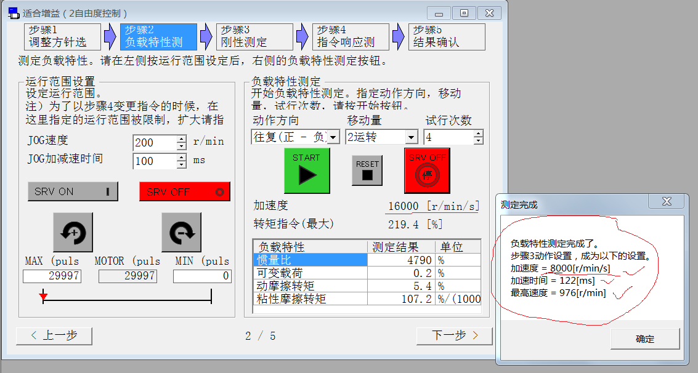Expand the 移动量 dropdown list
The image size is (698, 373).
click(x=411, y=137)
